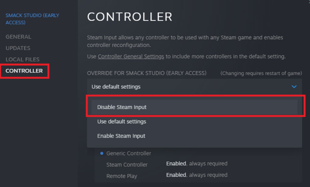Image resolution: width=310 pixels, height=187 pixels.
Task: Click the OVERRIDE FOR SMACK STUDIO label
Action: [147, 73]
